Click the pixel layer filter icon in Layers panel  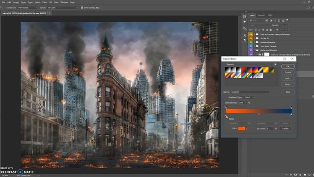coord(267,21)
